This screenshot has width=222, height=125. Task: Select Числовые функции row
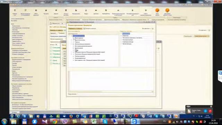click(x=128, y=40)
